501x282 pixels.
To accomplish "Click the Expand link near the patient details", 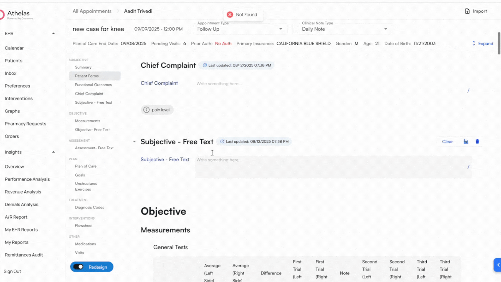I will 485,43.
